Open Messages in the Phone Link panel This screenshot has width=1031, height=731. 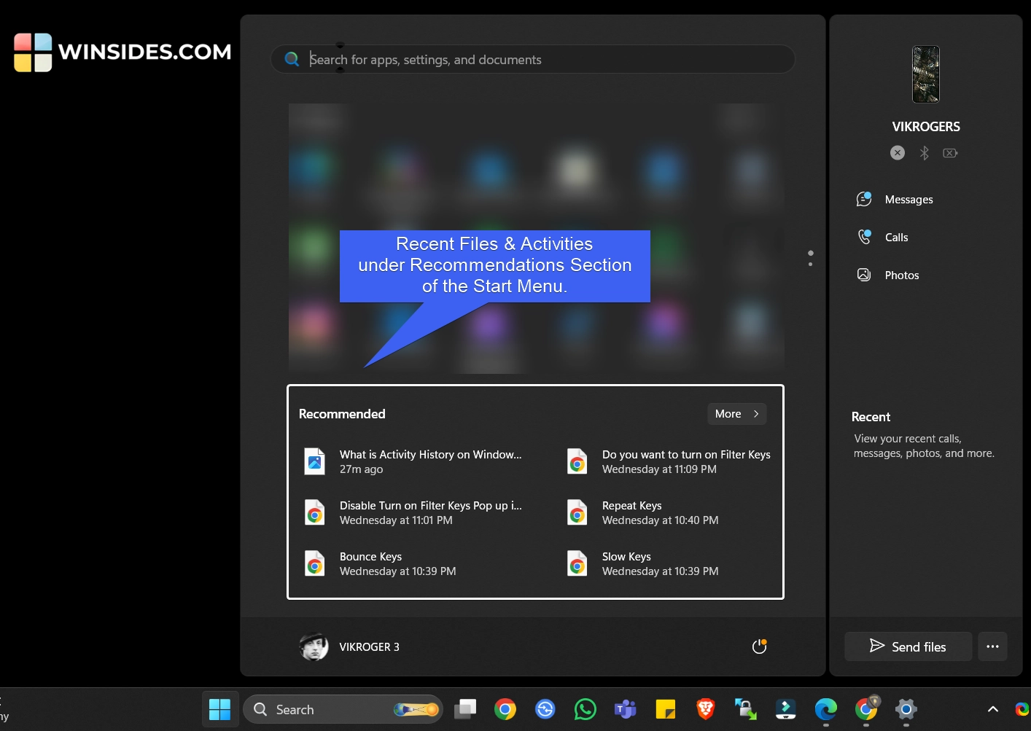tap(895, 199)
